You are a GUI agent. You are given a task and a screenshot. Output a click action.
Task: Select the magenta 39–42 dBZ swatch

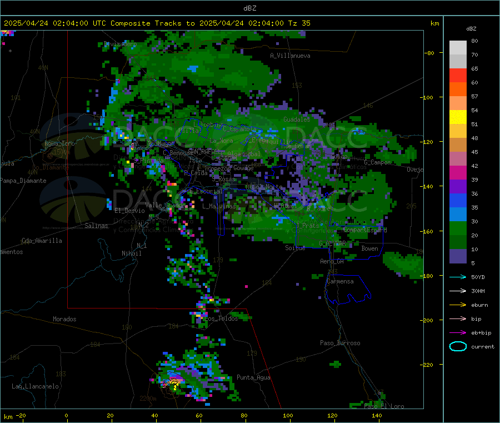pos(458,172)
